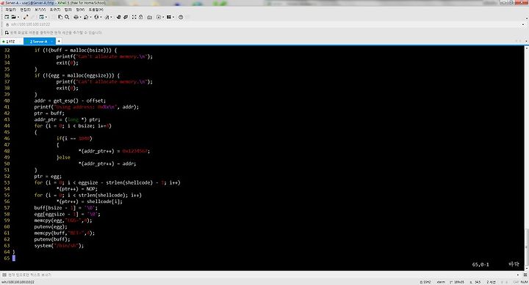Screen dimensions: 529x285
Task: Click the quick-command bar add icon
Action: [x=7, y=33]
